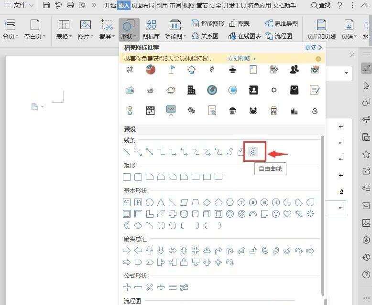Click 更多 link in icon recommendations
Image resolution: width=372 pixels, height=305 pixels.
(313, 48)
